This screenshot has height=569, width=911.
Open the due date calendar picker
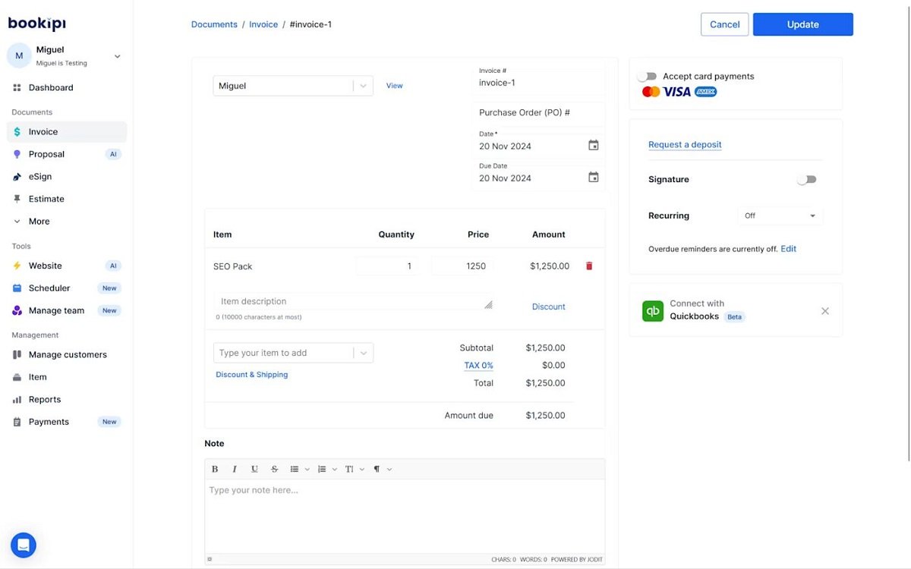594,178
